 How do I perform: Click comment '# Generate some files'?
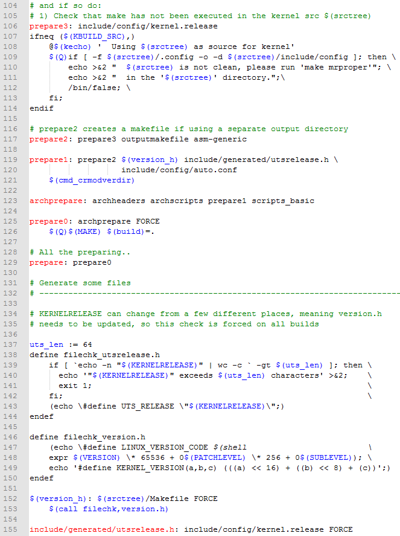click(x=80, y=283)
